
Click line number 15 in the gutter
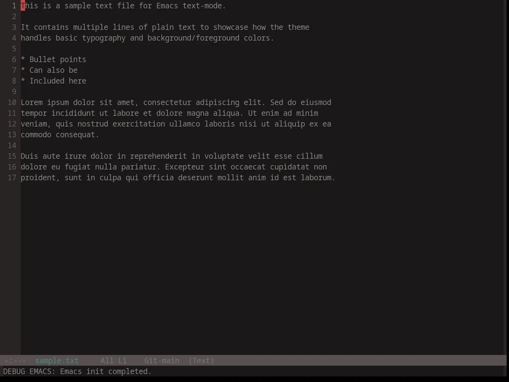12,156
